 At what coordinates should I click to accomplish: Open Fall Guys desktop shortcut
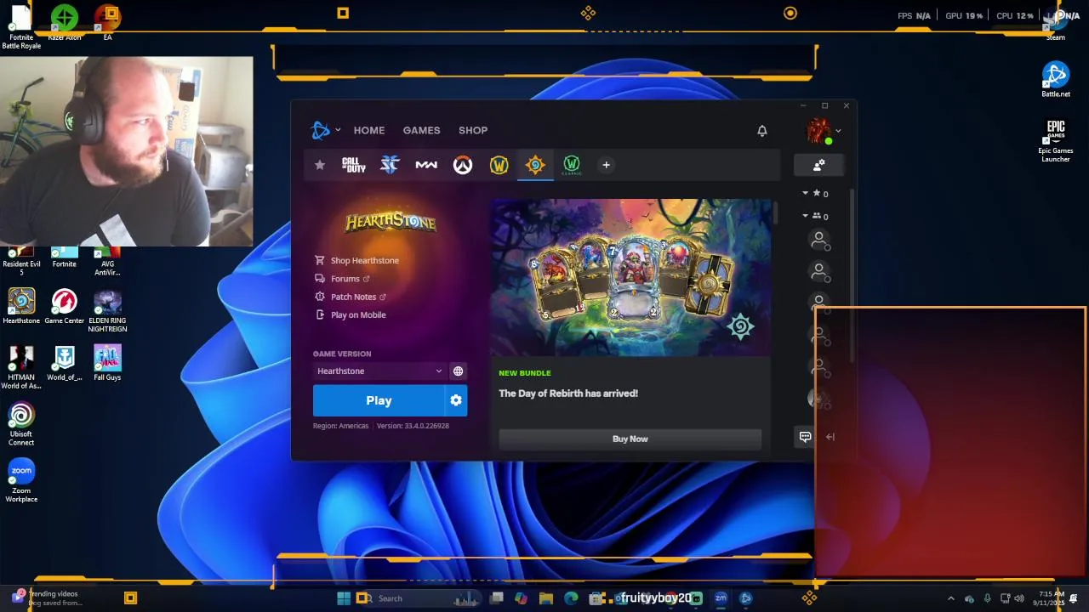tap(107, 363)
